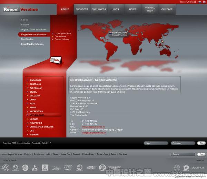Select About in the side menu
This screenshot has width=207, height=179.
click(24, 20)
